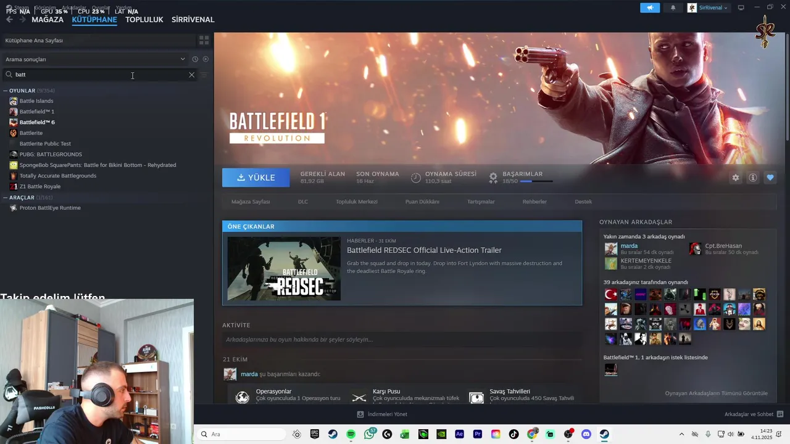
Task: Open After Effects from the taskbar
Action: click(459, 434)
